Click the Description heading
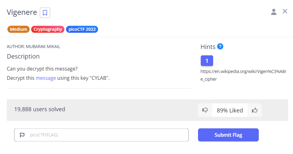 point(23,56)
